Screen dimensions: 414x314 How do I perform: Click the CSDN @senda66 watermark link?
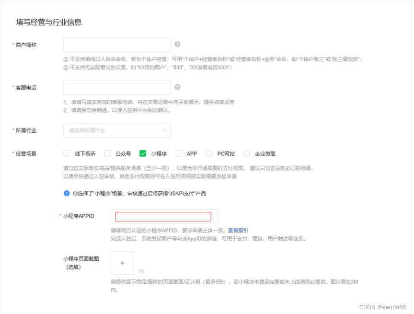[383, 306]
